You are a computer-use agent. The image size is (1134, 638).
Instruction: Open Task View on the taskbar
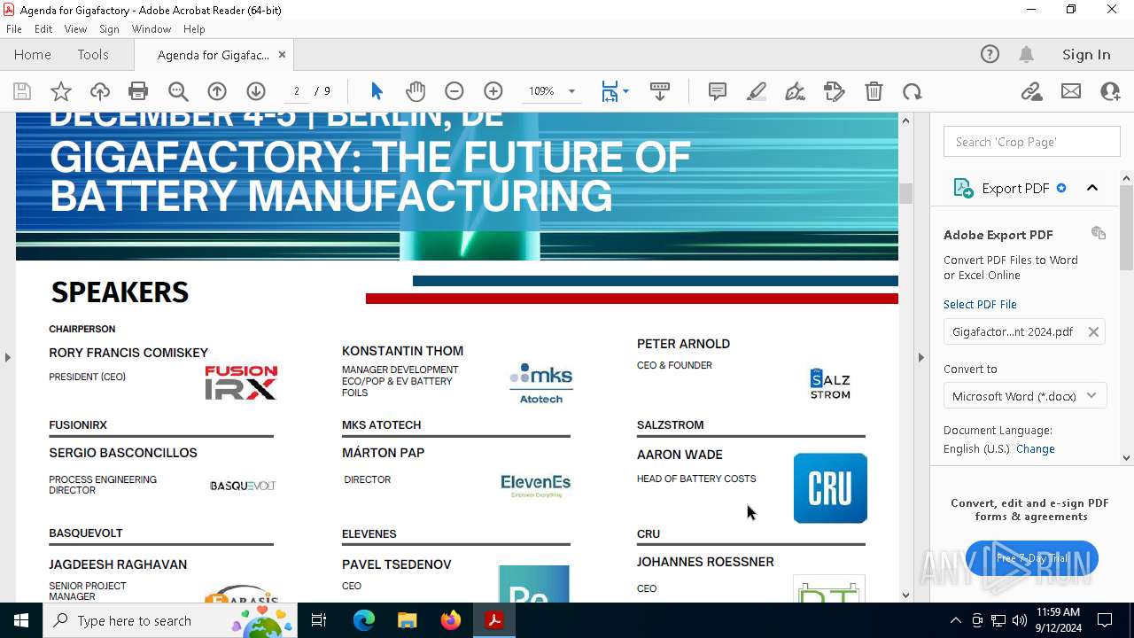coord(319,620)
